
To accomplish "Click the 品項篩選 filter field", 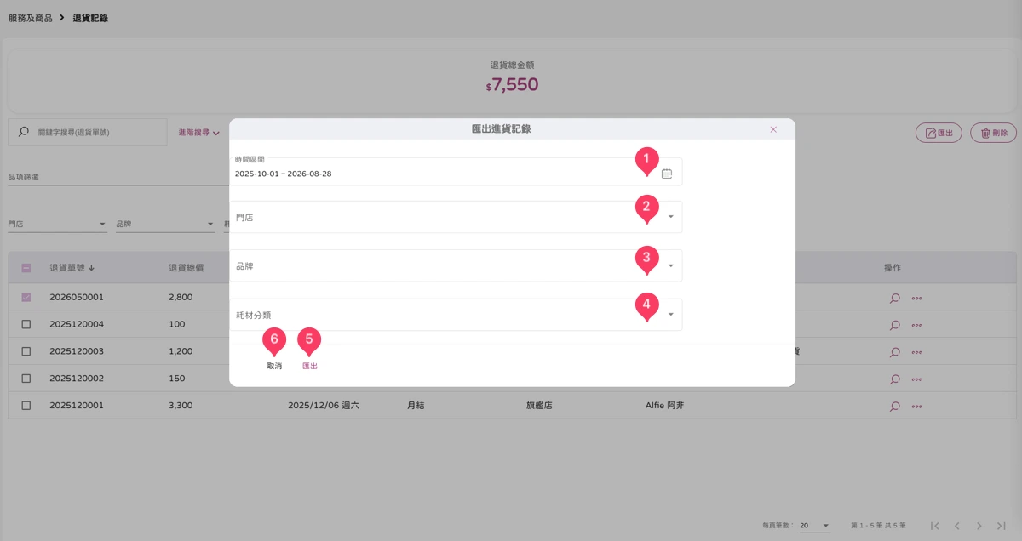I will (x=118, y=177).
